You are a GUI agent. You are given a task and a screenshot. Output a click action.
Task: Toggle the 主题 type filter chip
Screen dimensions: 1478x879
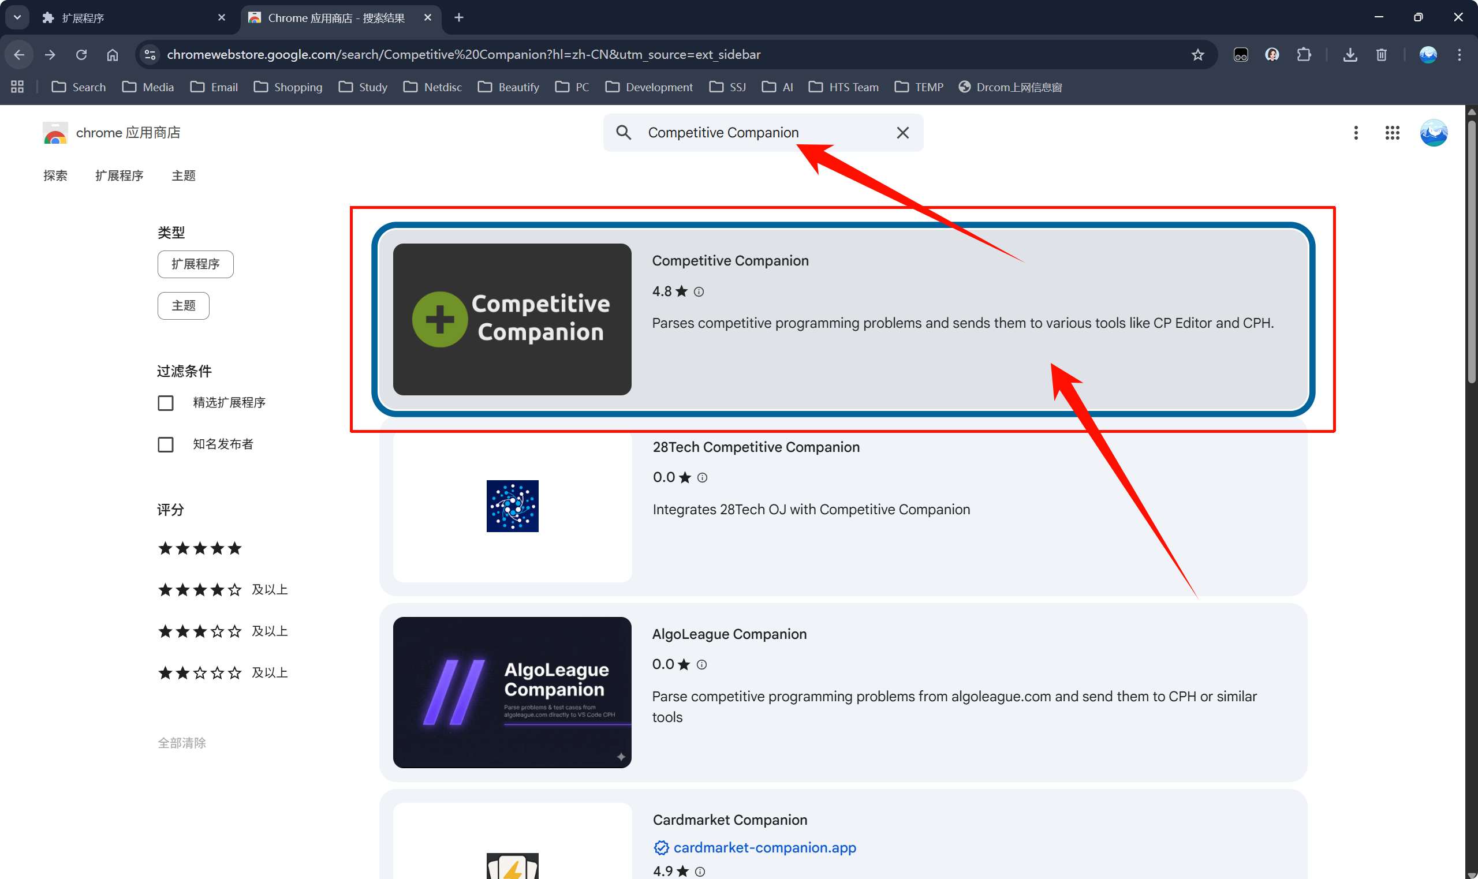point(184,306)
